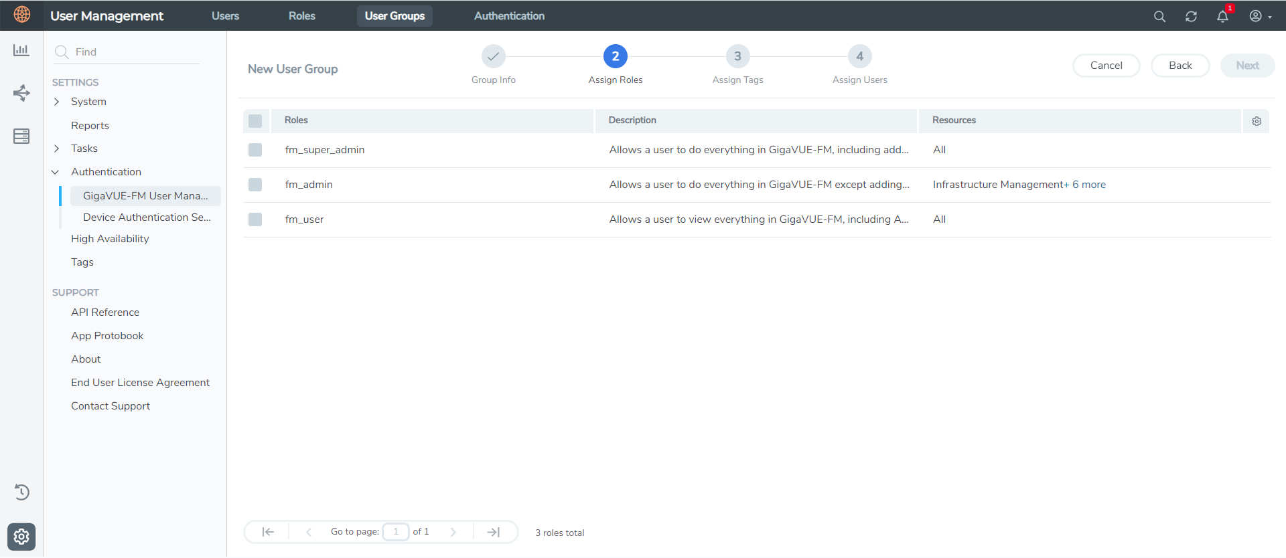Switch to the Users tab

pyautogui.click(x=225, y=16)
